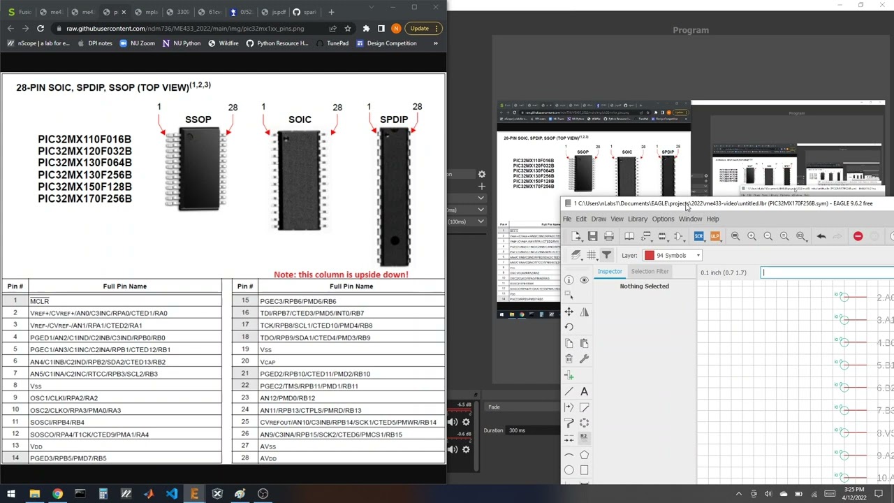
Task: Select the Circle tool in EAGLE
Action: tap(569, 470)
